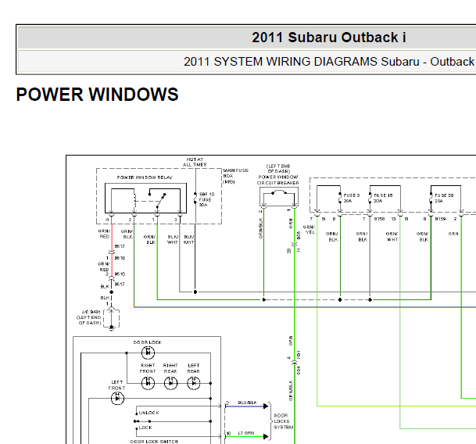Click the ground symbol under J/C B461
The image size is (476, 444).
(x=112, y=328)
